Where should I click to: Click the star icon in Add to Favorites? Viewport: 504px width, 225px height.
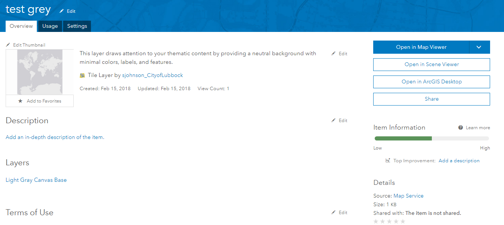(x=20, y=101)
